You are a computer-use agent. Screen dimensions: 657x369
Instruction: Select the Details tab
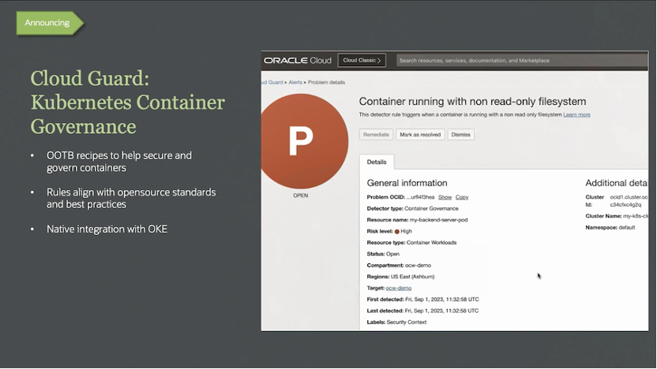pos(377,162)
